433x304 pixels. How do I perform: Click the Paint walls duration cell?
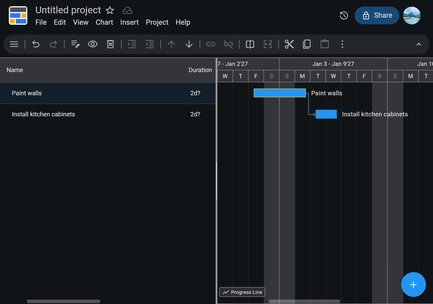point(195,93)
